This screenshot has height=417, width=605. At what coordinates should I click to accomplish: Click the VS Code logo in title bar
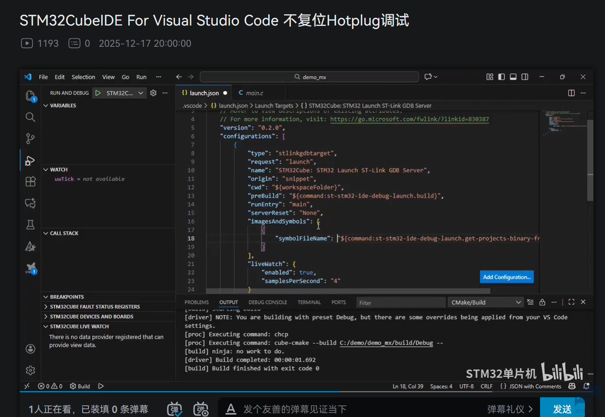coord(28,77)
